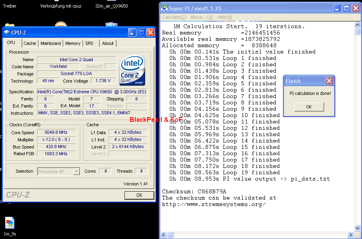Close the CPU-Z window
362x239 pixels.
(x=150, y=33)
